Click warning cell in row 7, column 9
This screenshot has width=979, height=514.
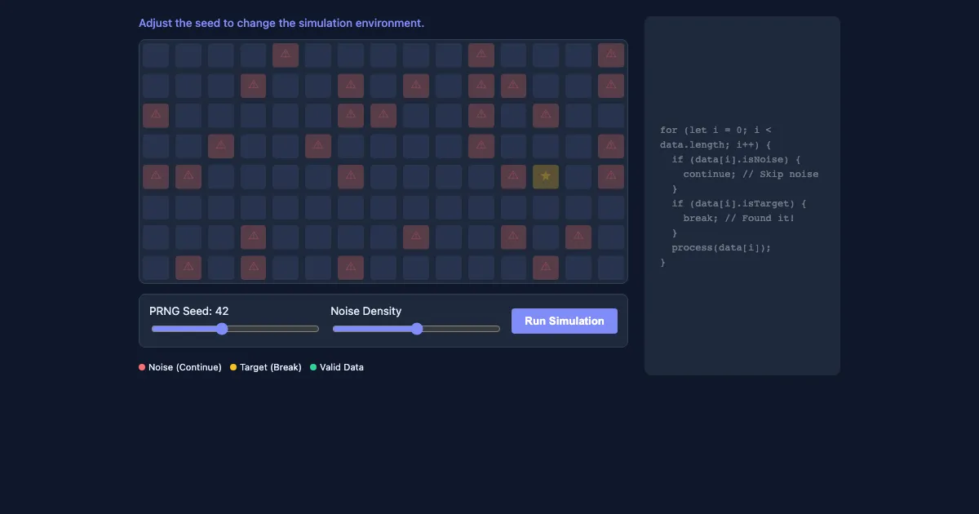pos(416,237)
